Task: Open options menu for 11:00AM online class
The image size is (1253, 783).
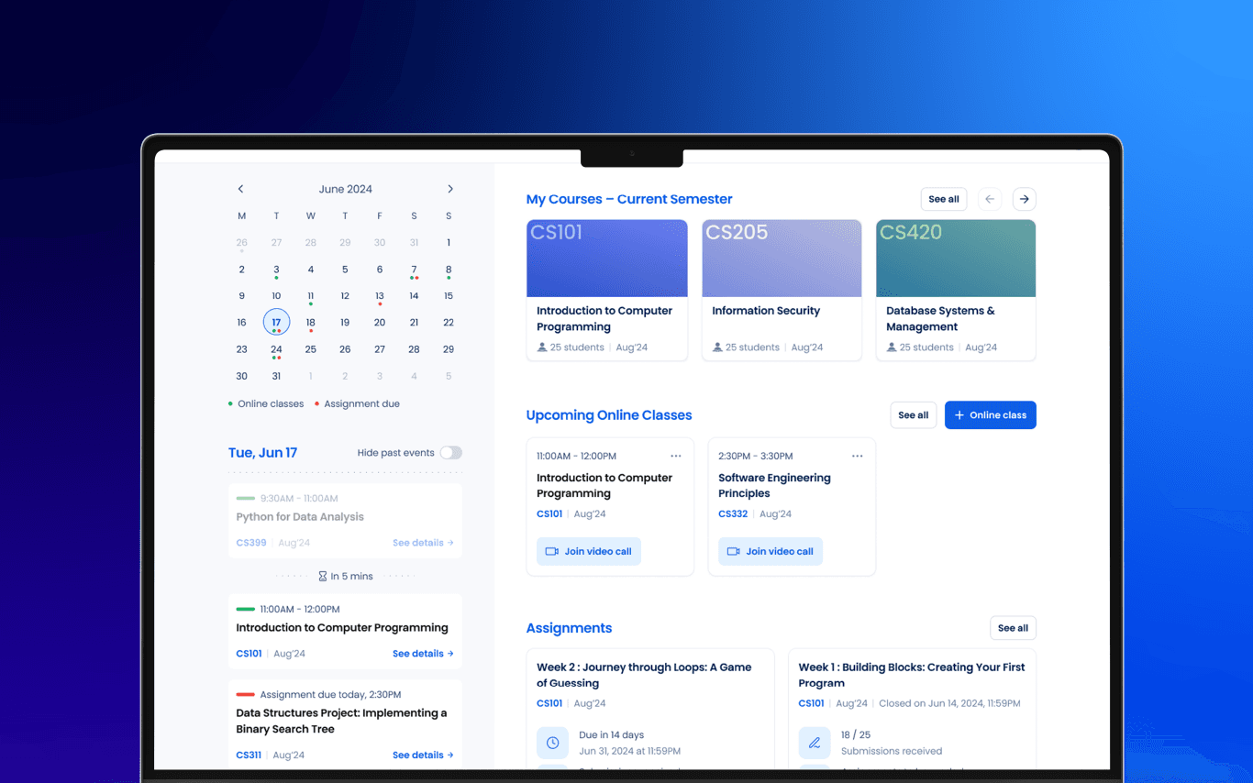Action: (x=676, y=456)
